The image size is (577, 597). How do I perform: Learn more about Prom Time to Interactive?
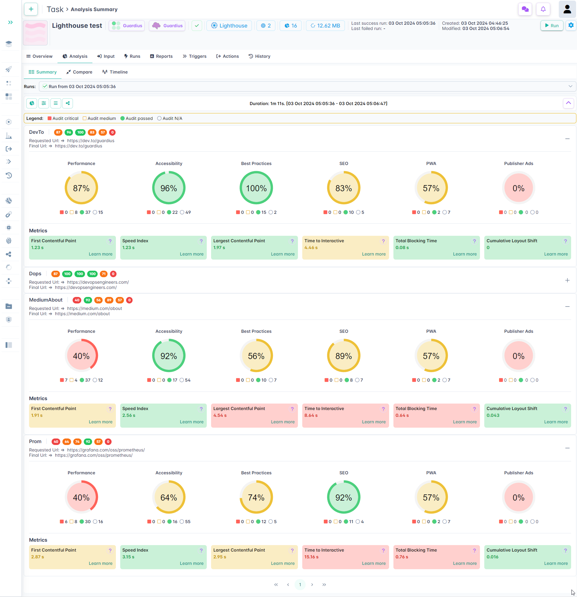374,563
